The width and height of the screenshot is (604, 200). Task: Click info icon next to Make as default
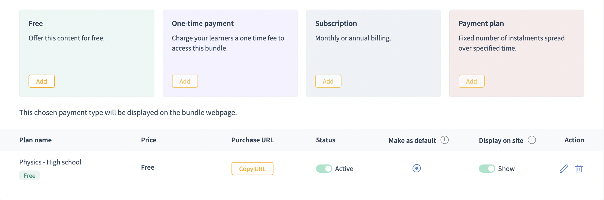coord(444,140)
